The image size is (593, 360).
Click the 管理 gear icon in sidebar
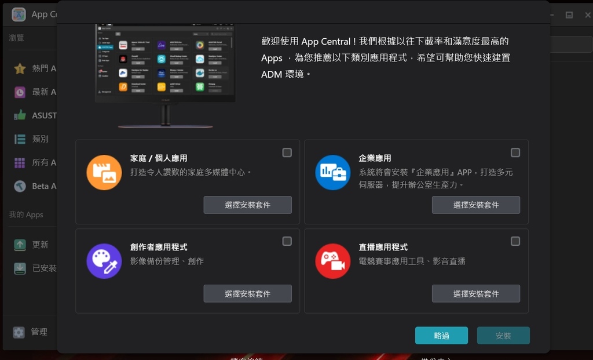tap(19, 332)
